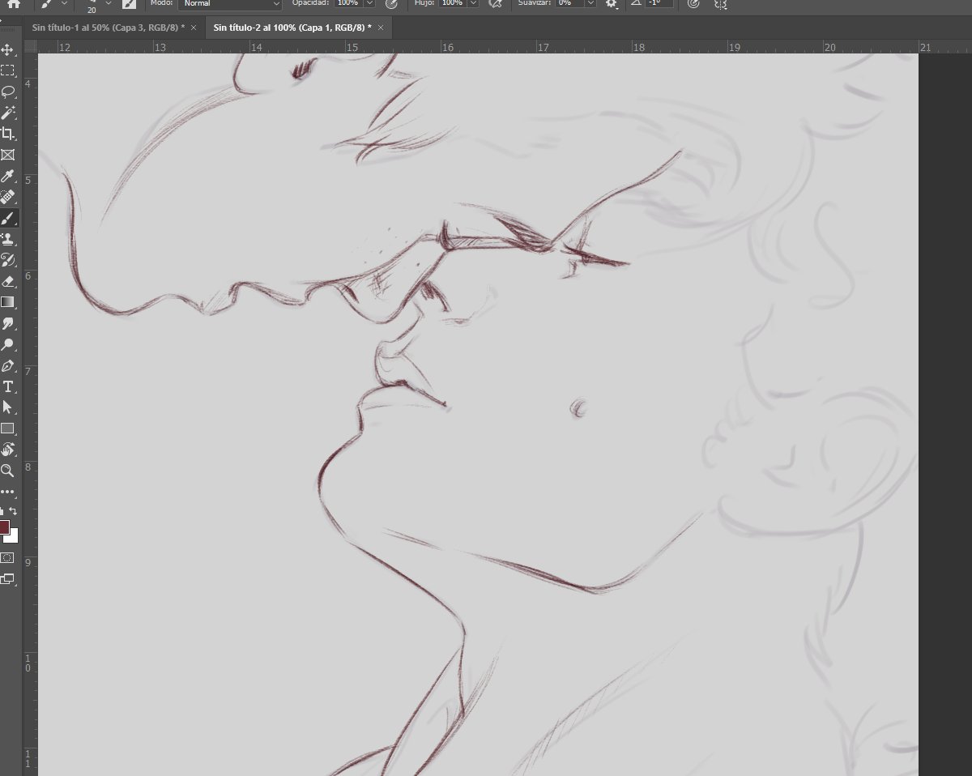Enable airbrush build-up effects
This screenshot has width=972, height=776.
pos(496,3)
